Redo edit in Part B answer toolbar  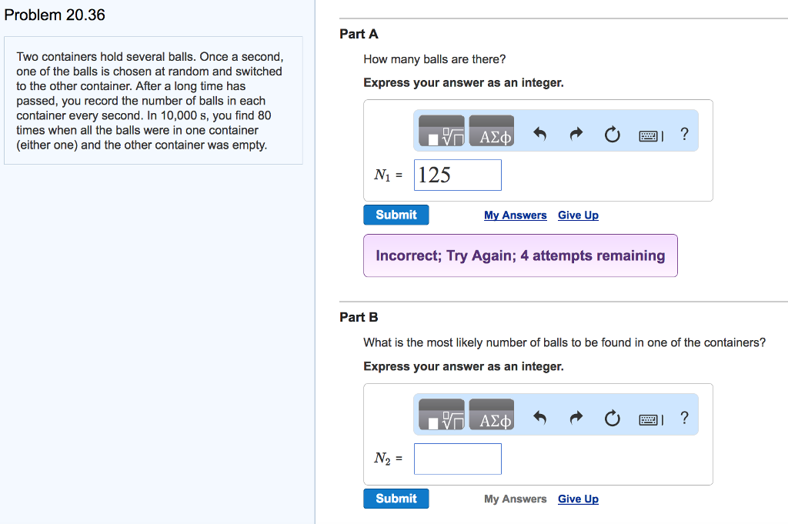pos(576,419)
